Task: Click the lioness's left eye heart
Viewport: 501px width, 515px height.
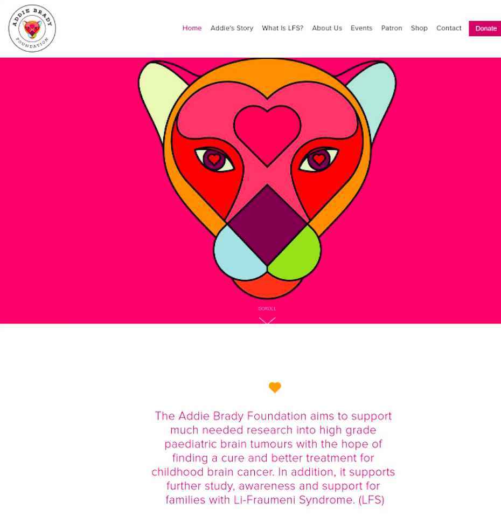Action: pyautogui.click(x=214, y=159)
